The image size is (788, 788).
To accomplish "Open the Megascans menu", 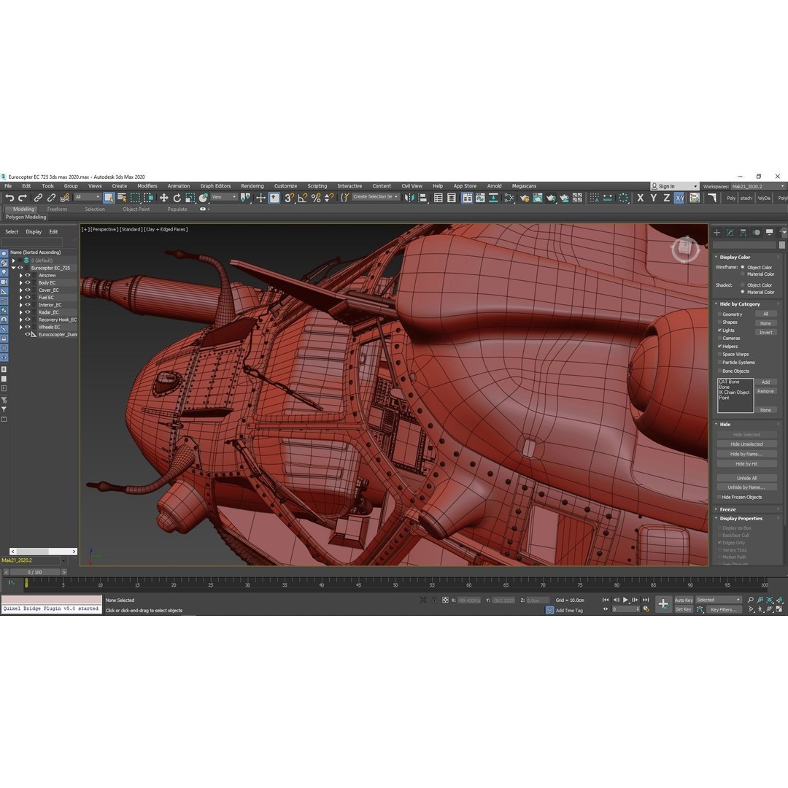I will point(524,186).
